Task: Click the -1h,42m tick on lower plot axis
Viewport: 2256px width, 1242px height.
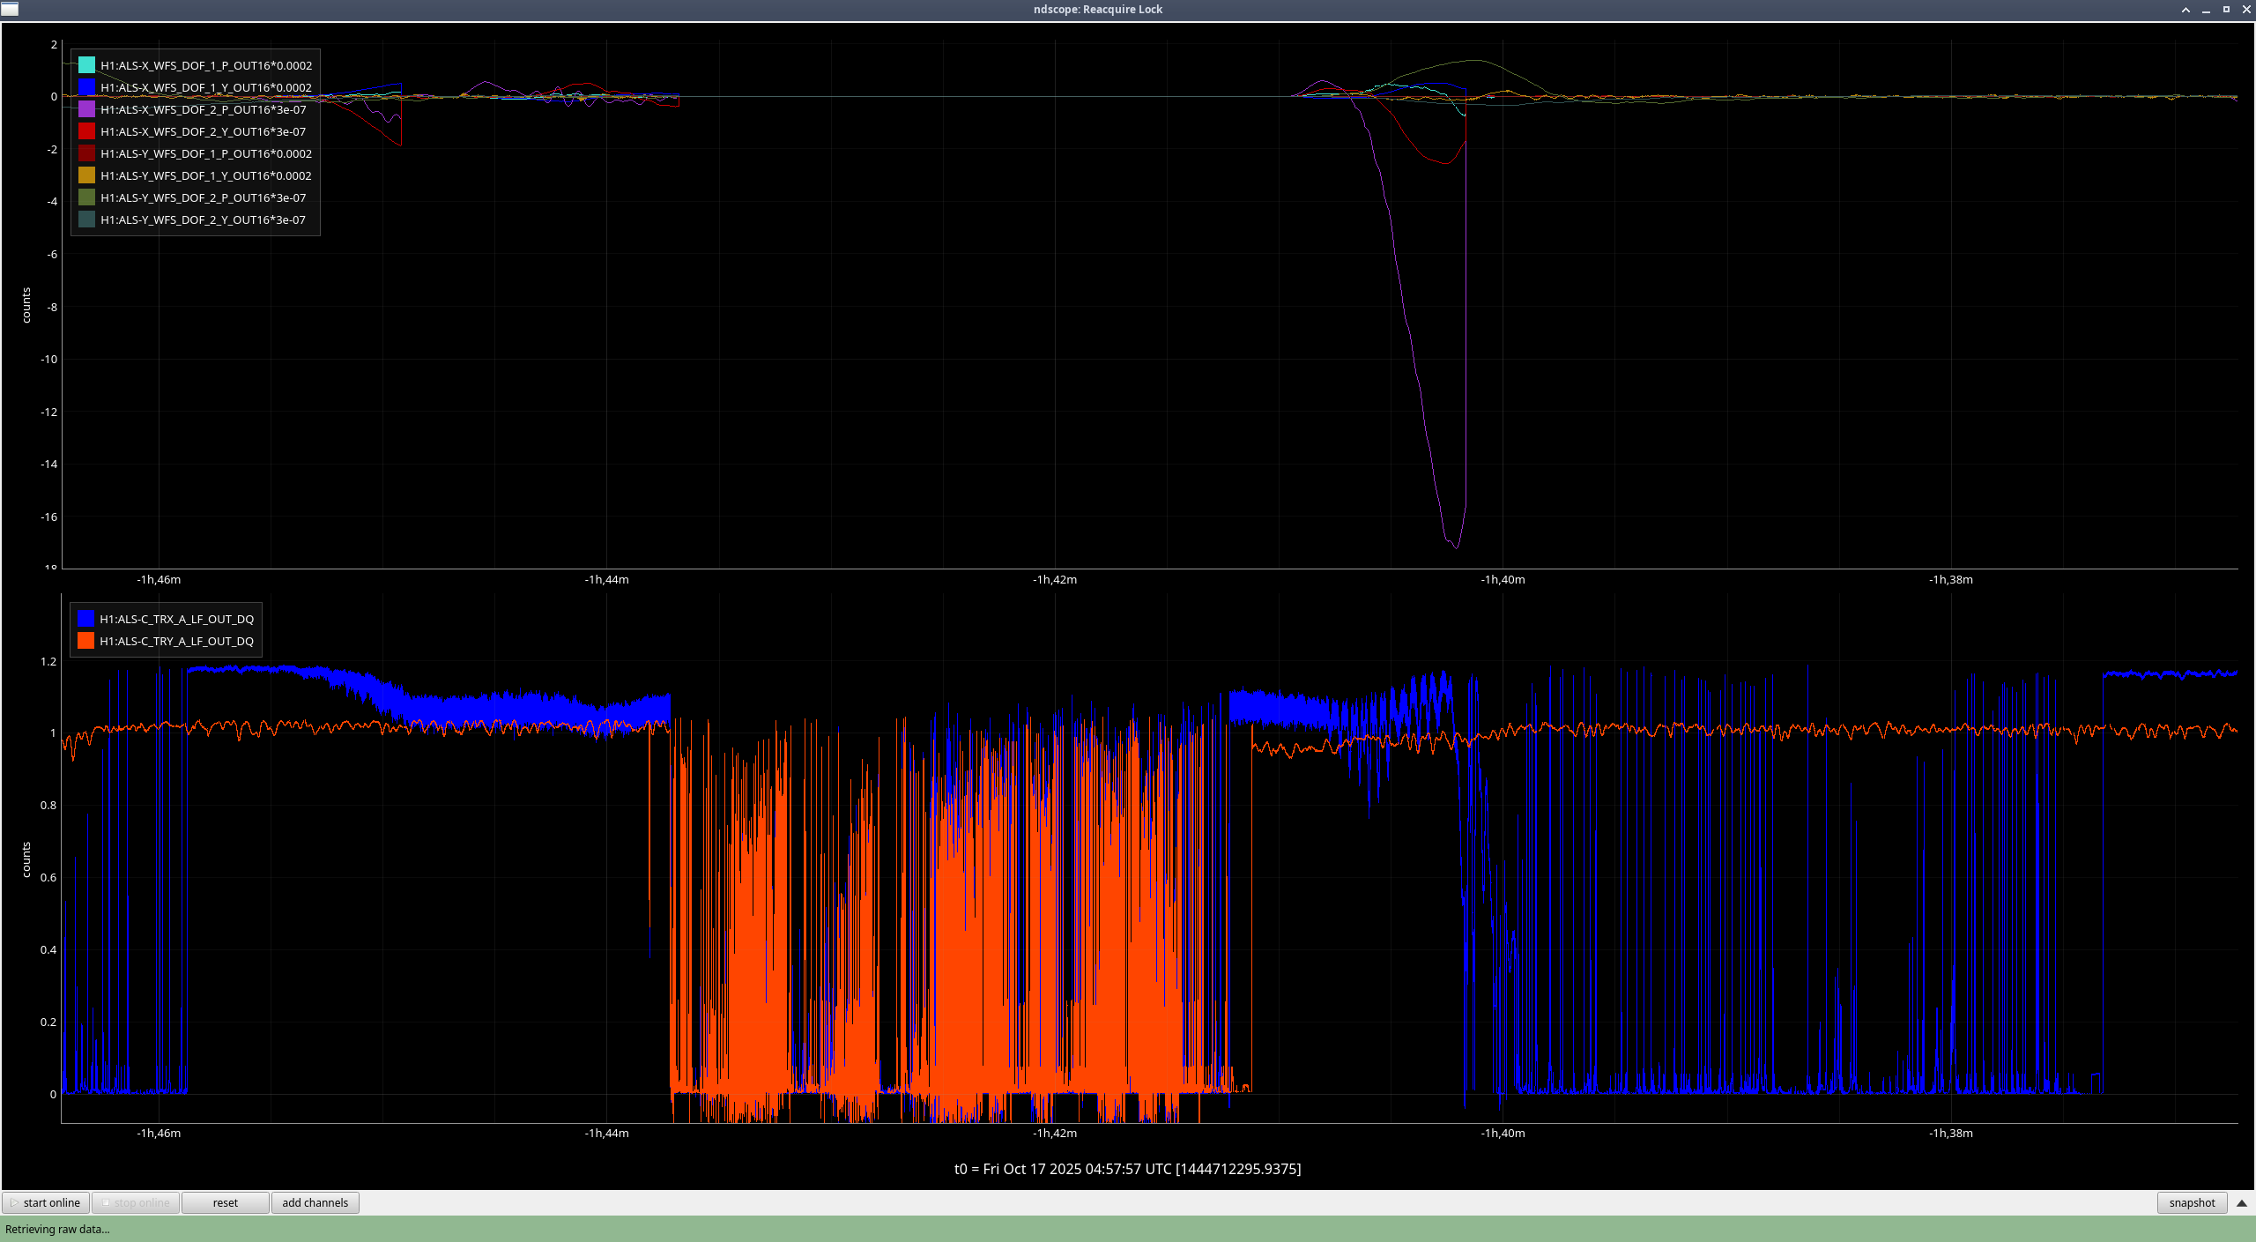Action: [1055, 1133]
